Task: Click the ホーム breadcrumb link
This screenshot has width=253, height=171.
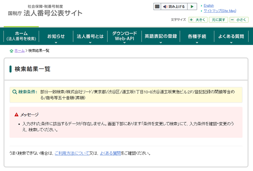Action: click(19, 51)
